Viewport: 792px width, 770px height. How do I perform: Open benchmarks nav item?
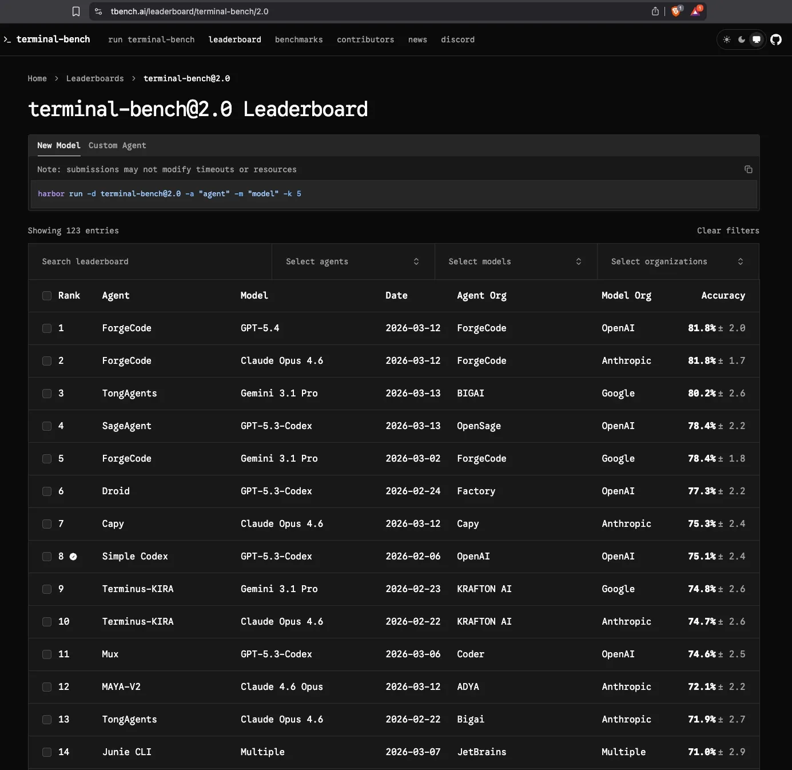(299, 39)
